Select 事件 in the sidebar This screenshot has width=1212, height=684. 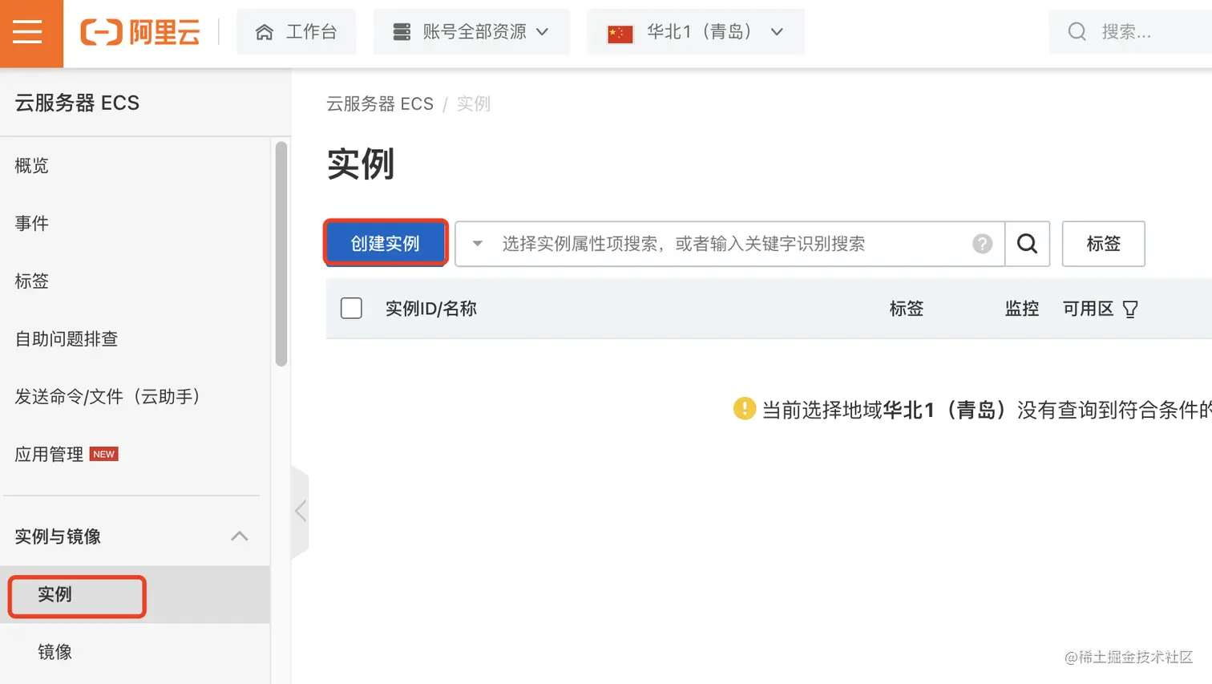pos(32,224)
